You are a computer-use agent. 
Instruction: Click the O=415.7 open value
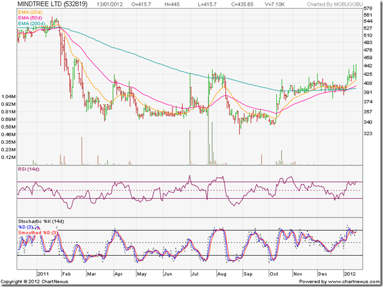click(141, 4)
